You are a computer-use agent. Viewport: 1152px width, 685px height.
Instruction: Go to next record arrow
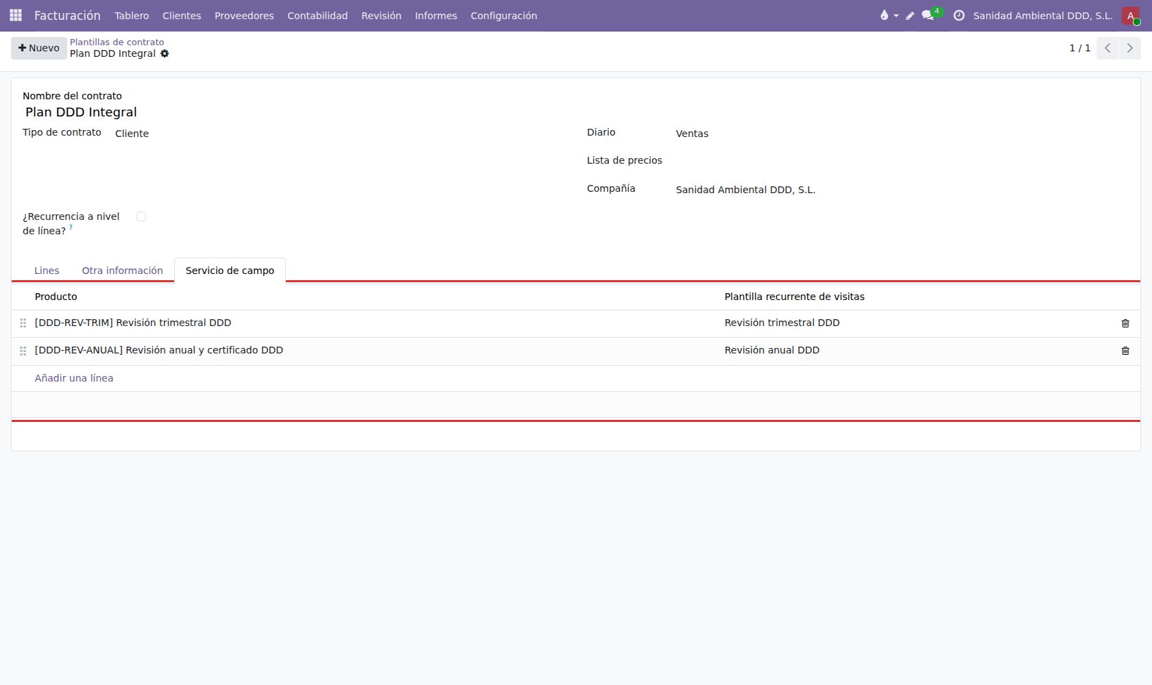(1130, 48)
